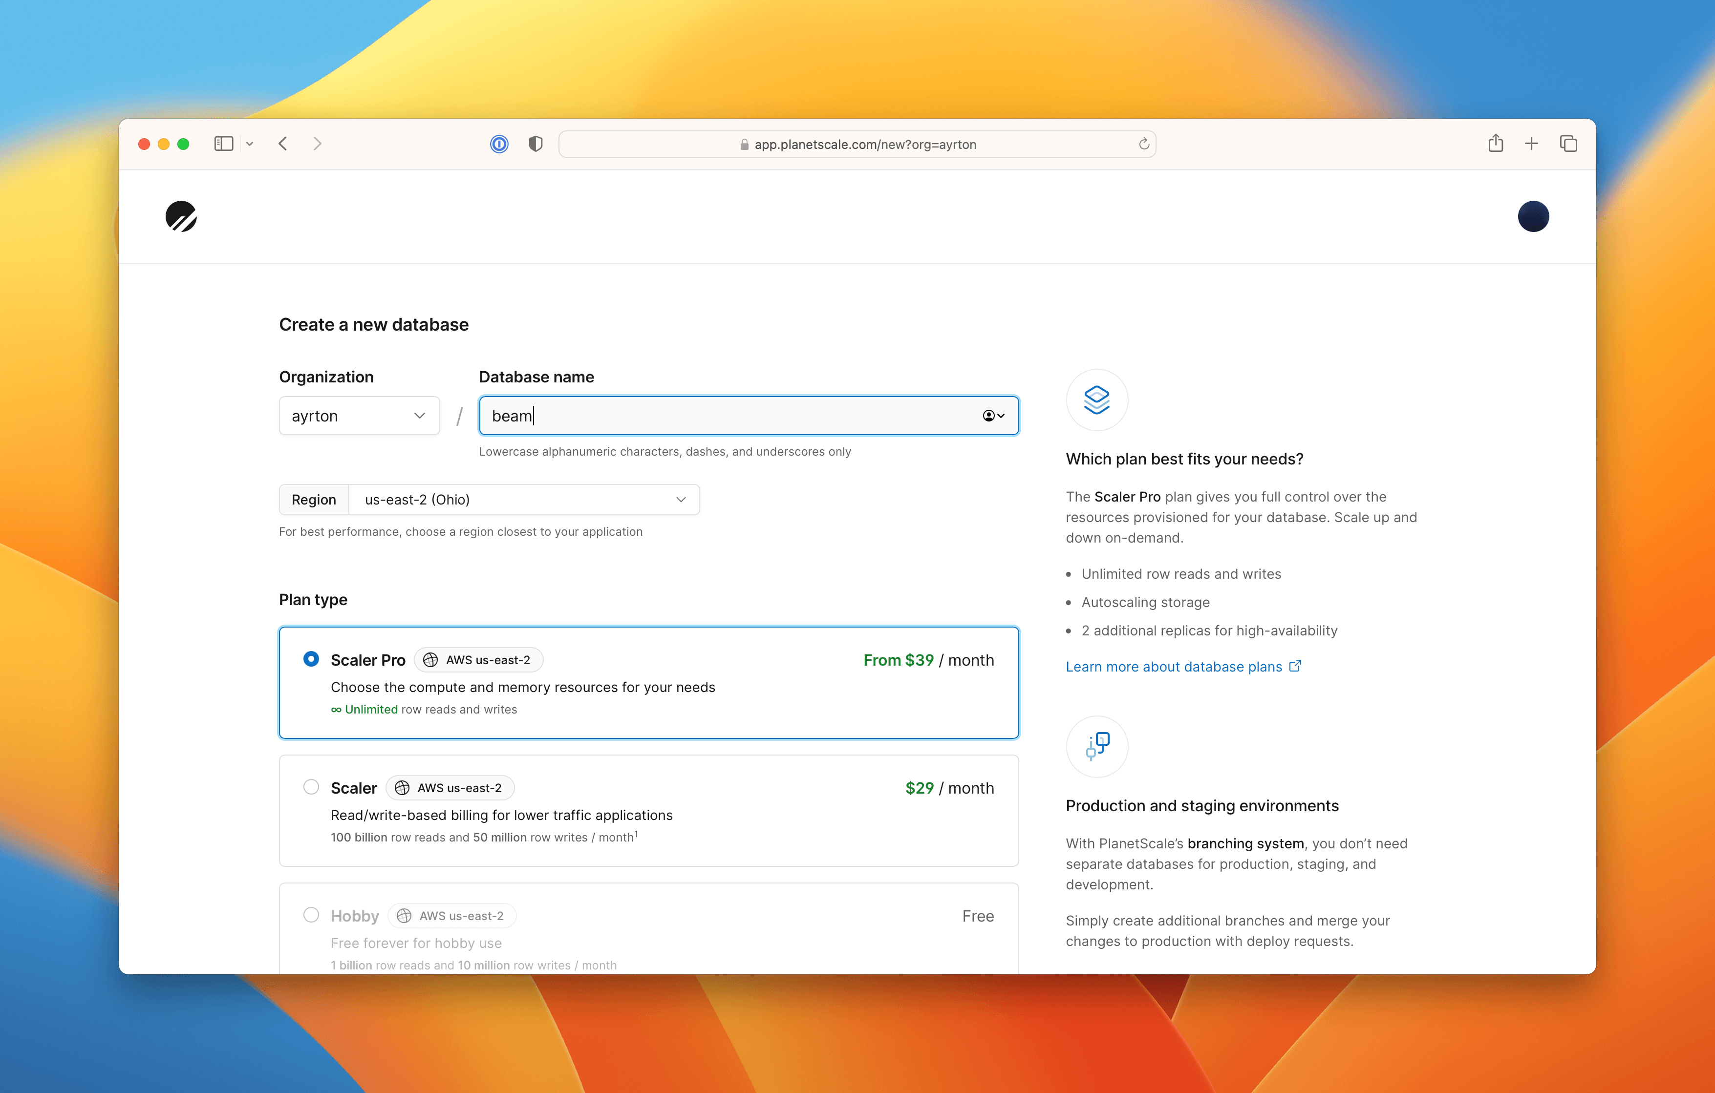This screenshot has height=1093, width=1715.
Task: Select the Hobby plan radio button
Action: coord(311,914)
